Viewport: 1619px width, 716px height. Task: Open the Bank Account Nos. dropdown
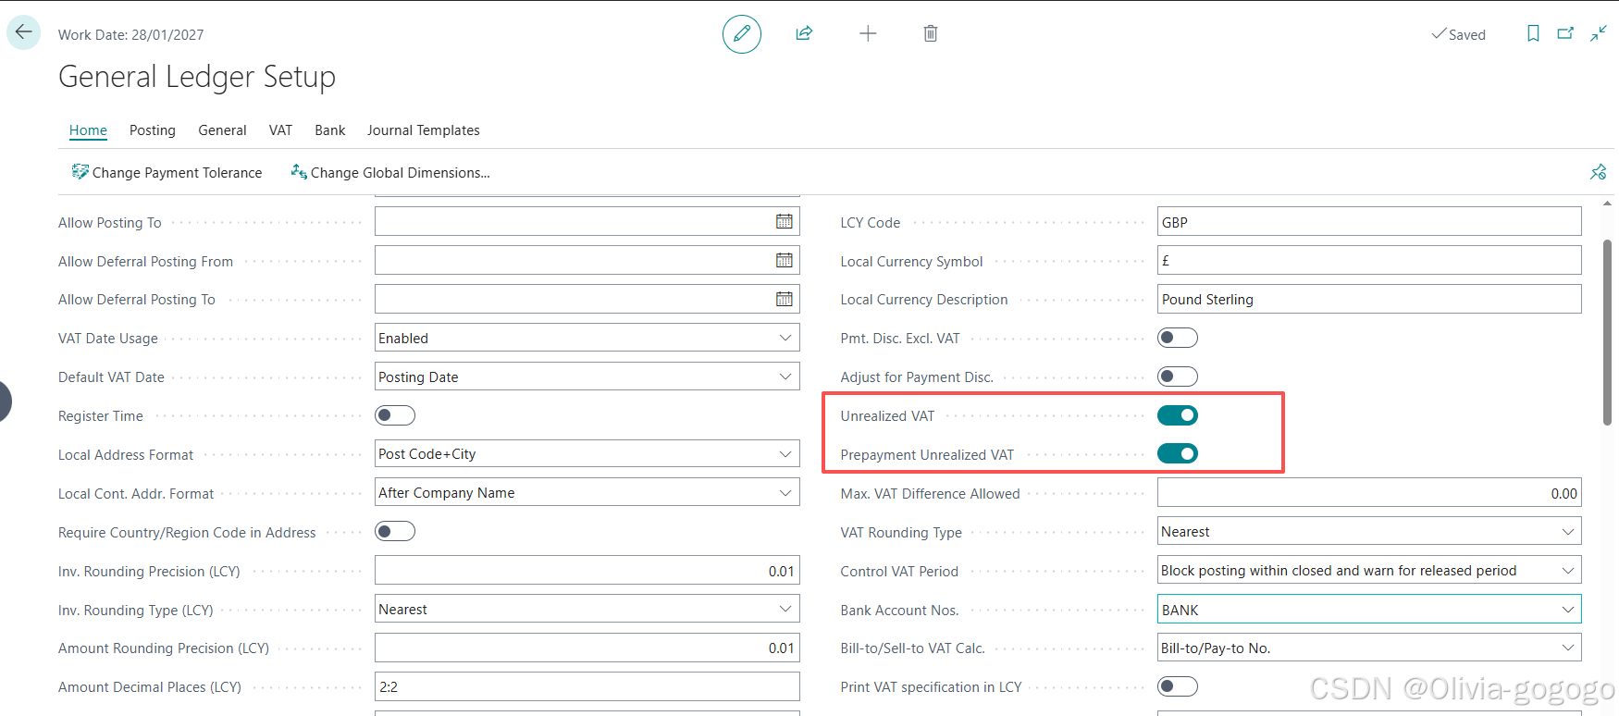(1568, 610)
